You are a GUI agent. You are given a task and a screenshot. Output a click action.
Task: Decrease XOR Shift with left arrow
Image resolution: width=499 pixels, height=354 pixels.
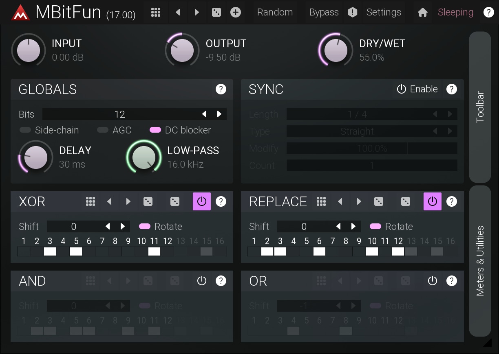click(108, 227)
